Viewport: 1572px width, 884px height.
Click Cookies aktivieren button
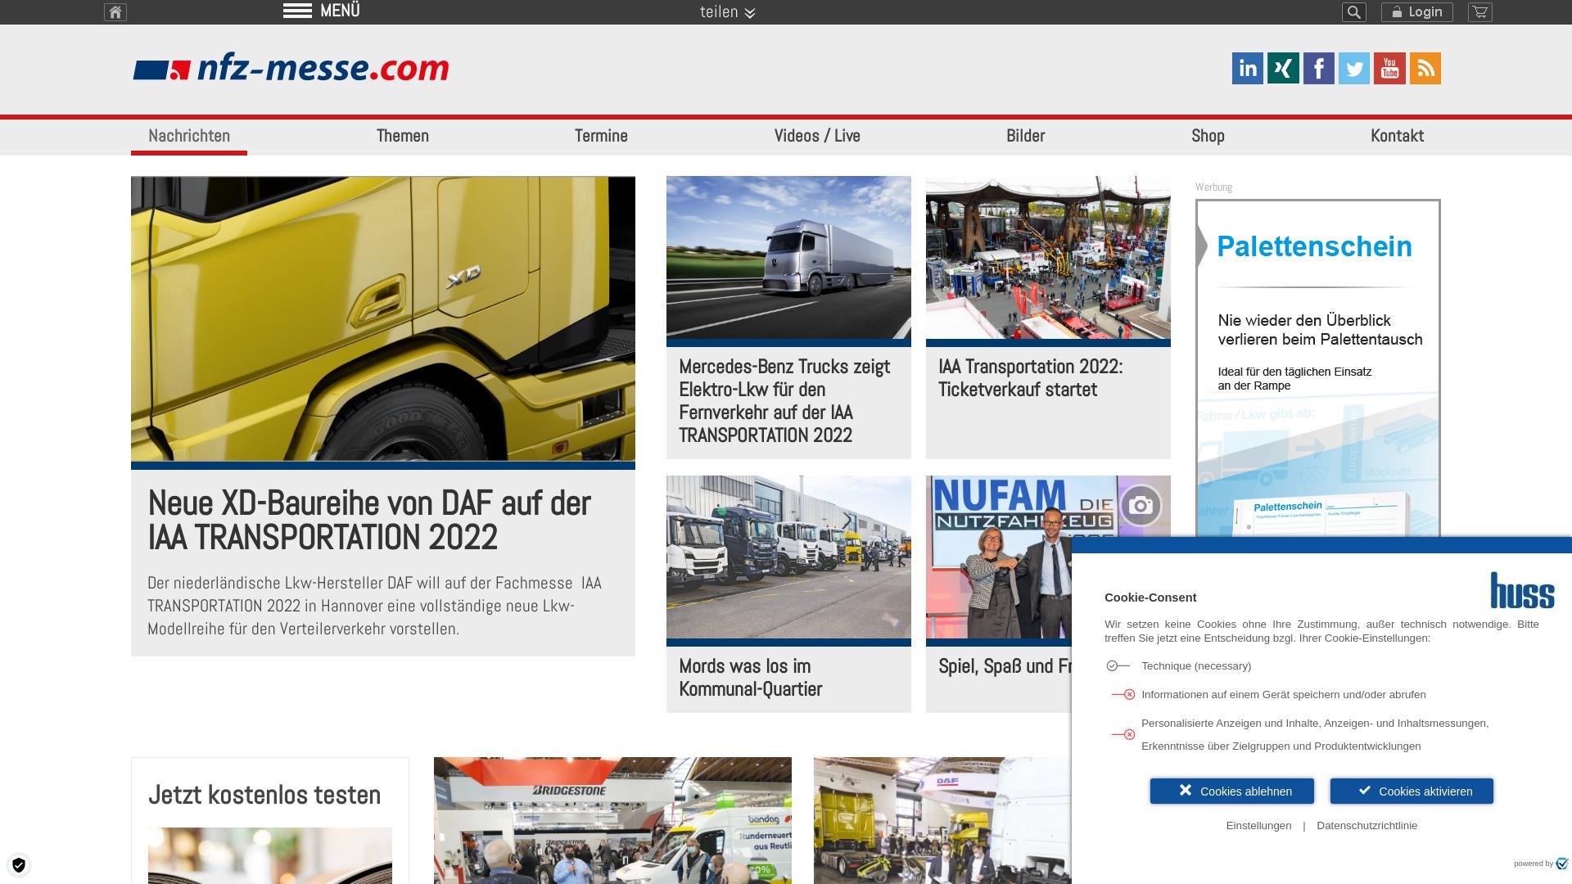pos(1412,792)
